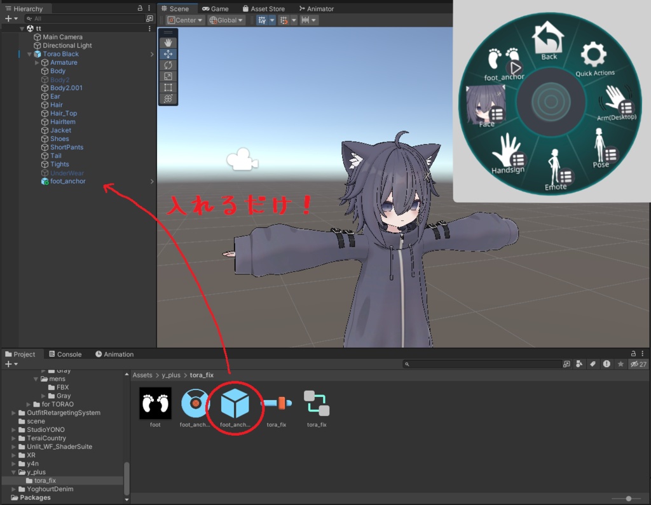Click the radial menu center puppet
The image size is (651, 505).
(551, 102)
